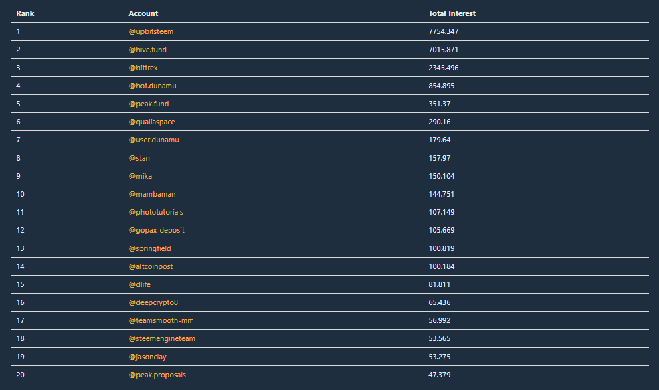Select the value 53.275
Screen dimensions: 659x390
pyautogui.click(x=439, y=357)
